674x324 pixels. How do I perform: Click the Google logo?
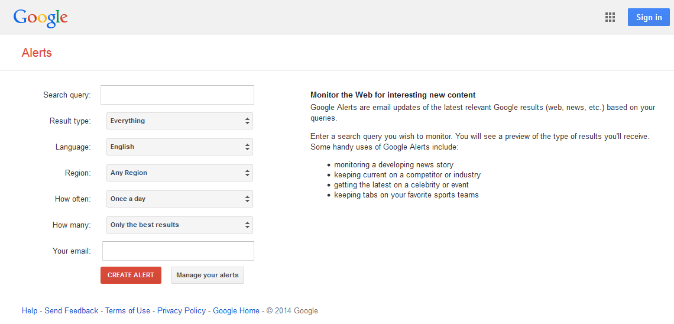click(x=41, y=18)
